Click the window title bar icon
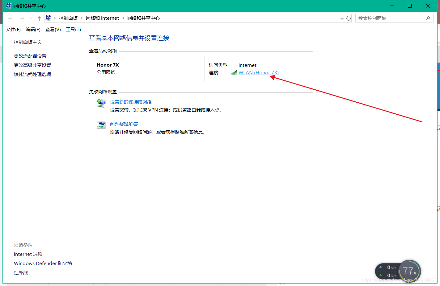440x286 pixels. pyautogui.click(x=9, y=6)
